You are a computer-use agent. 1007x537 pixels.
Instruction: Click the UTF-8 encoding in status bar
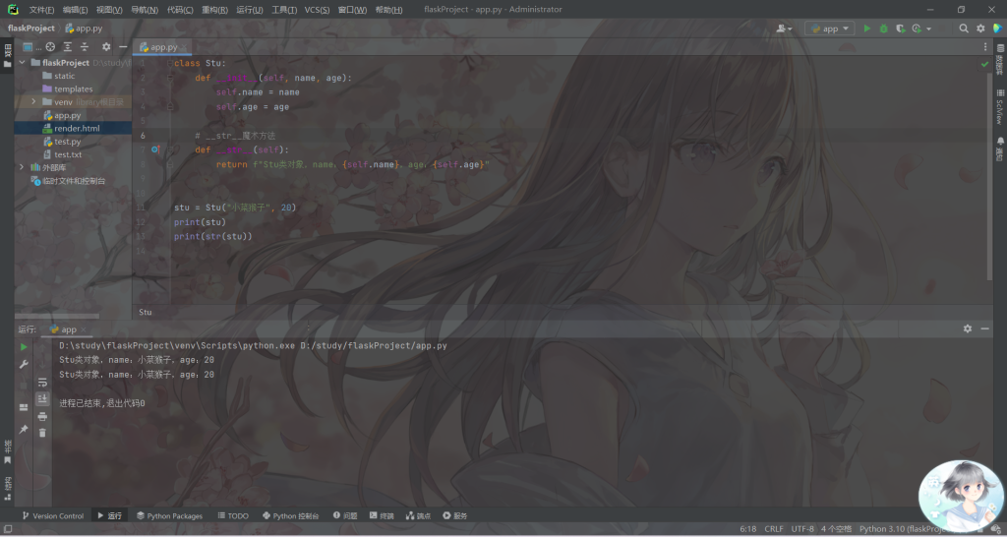click(802, 528)
